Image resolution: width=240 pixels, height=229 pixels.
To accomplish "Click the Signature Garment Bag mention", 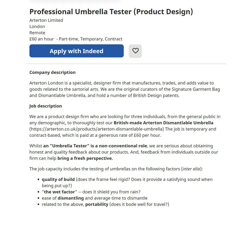I will [x=196, y=89].
